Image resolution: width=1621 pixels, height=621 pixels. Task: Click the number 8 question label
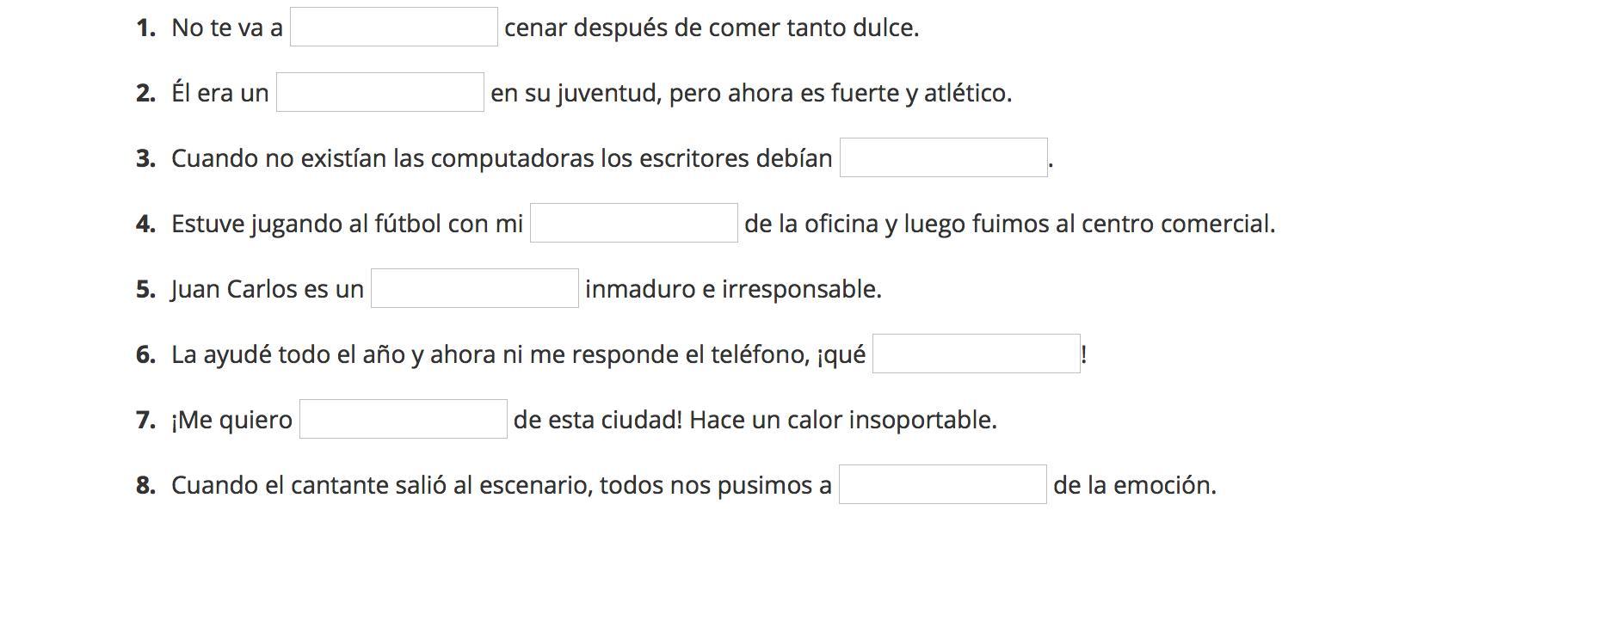coord(145,486)
